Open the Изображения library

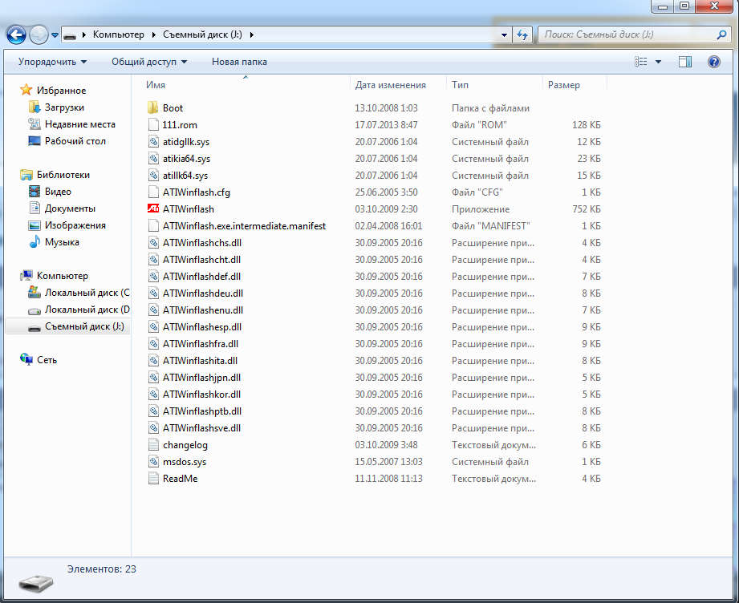pos(75,225)
